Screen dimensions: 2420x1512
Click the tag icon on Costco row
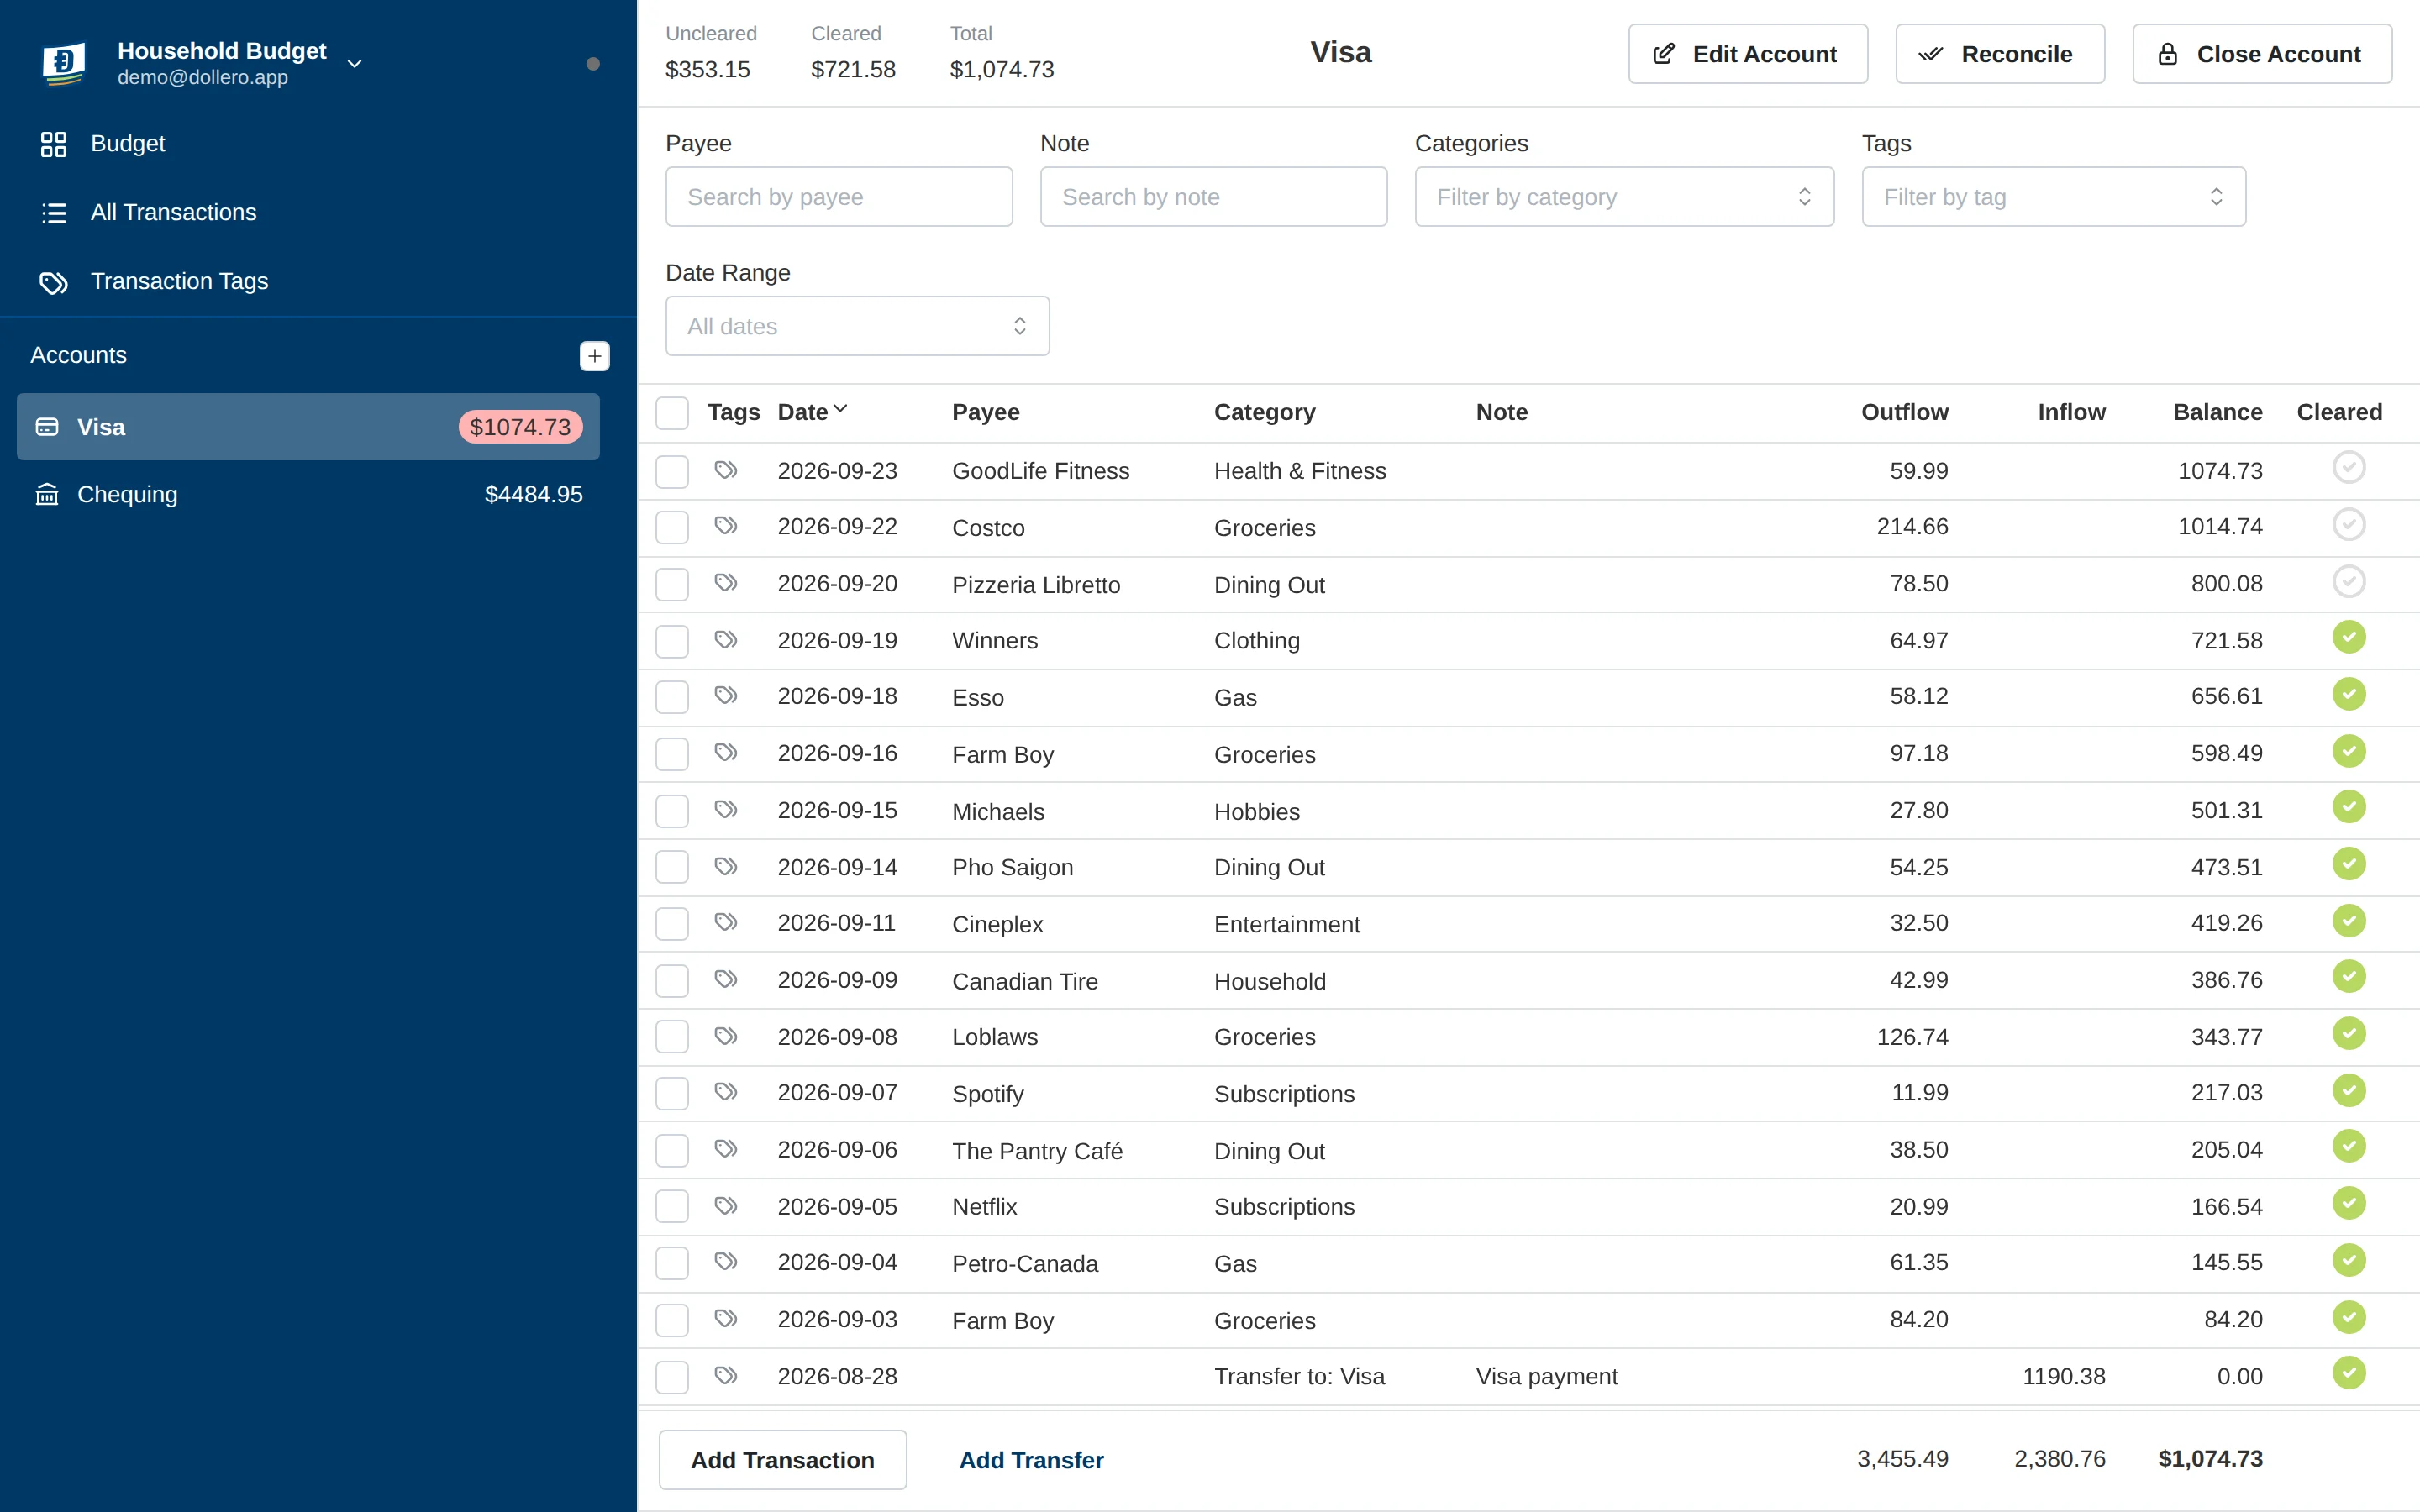(x=726, y=525)
